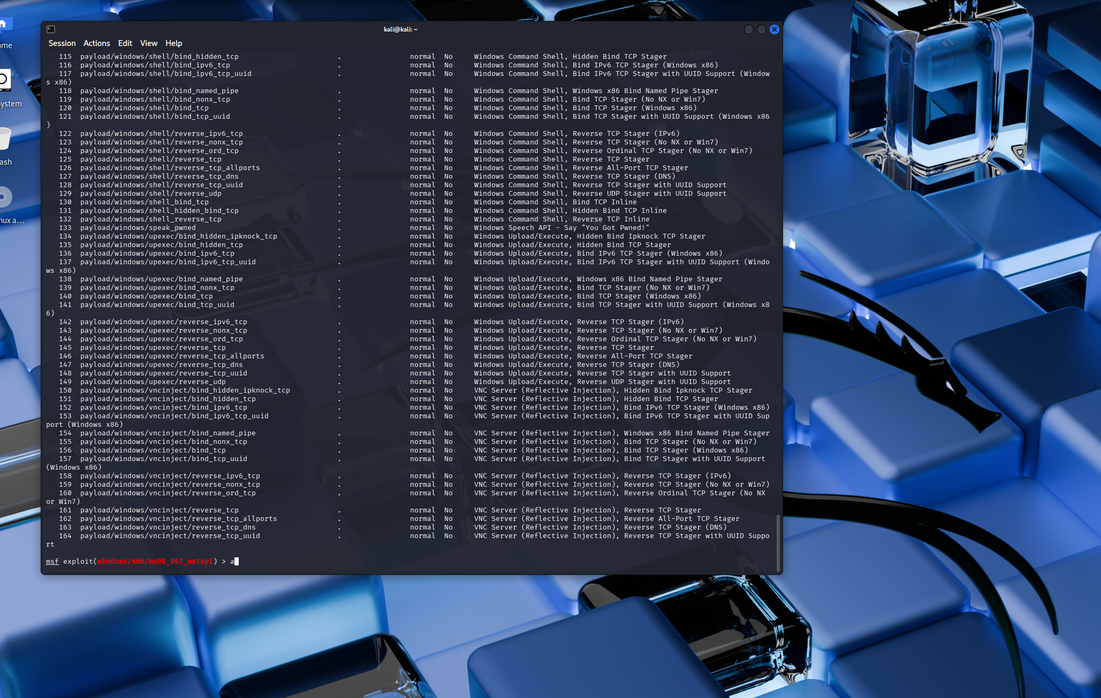Image resolution: width=1101 pixels, height=698 pixels.
Task: Open the Home desktop icon
Action: click(3, 24)
